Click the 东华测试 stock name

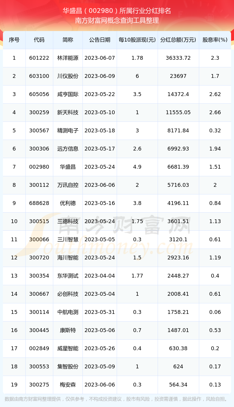coord(68,276)
